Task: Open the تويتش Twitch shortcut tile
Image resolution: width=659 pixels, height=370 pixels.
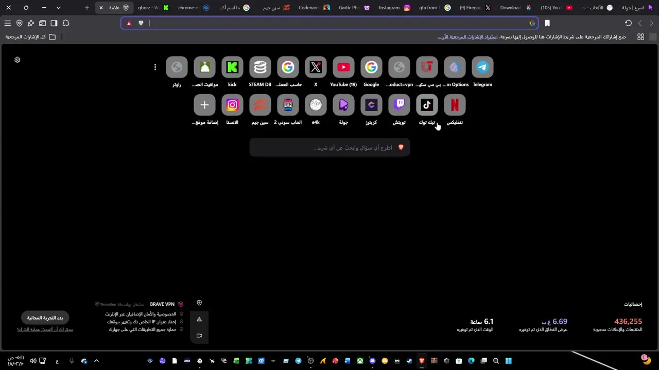Action: pyautogui.click(x=399, y=105)
